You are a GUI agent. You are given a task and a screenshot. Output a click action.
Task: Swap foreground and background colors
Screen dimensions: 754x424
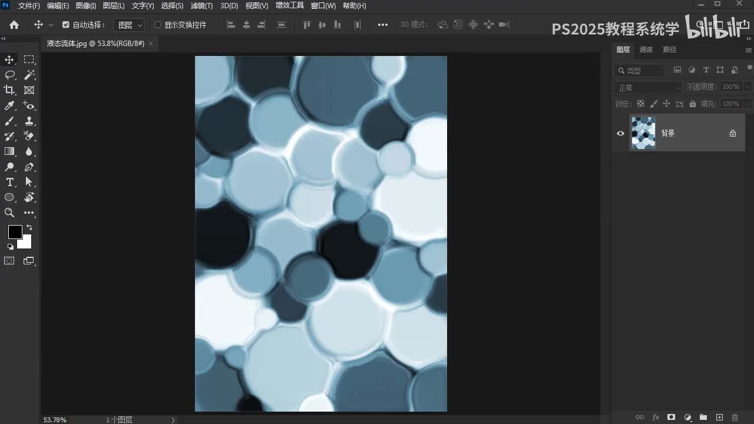[29, 227]
